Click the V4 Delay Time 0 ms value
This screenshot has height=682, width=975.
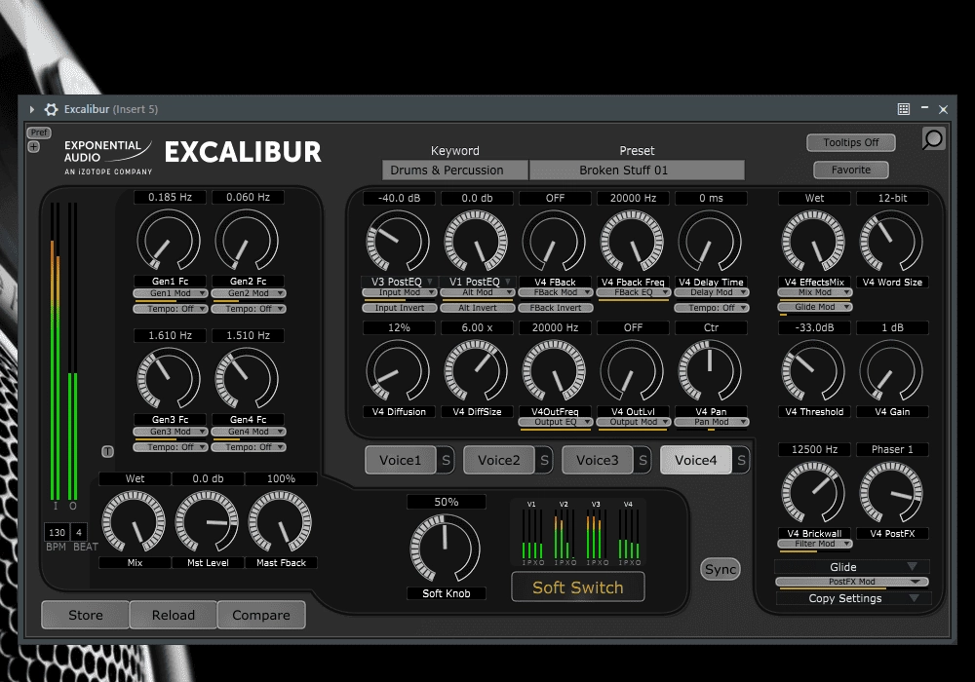point(711,198)
